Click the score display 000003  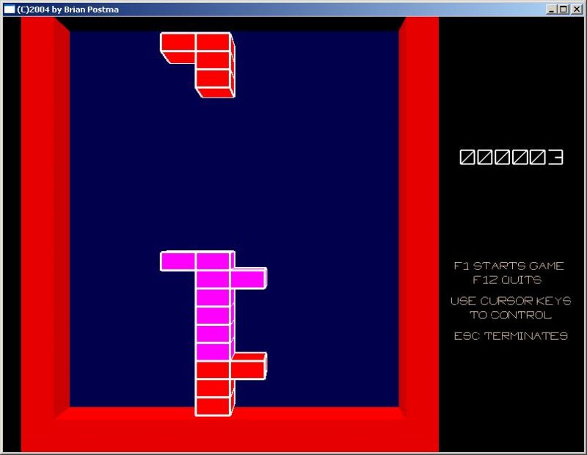(511, 157)
